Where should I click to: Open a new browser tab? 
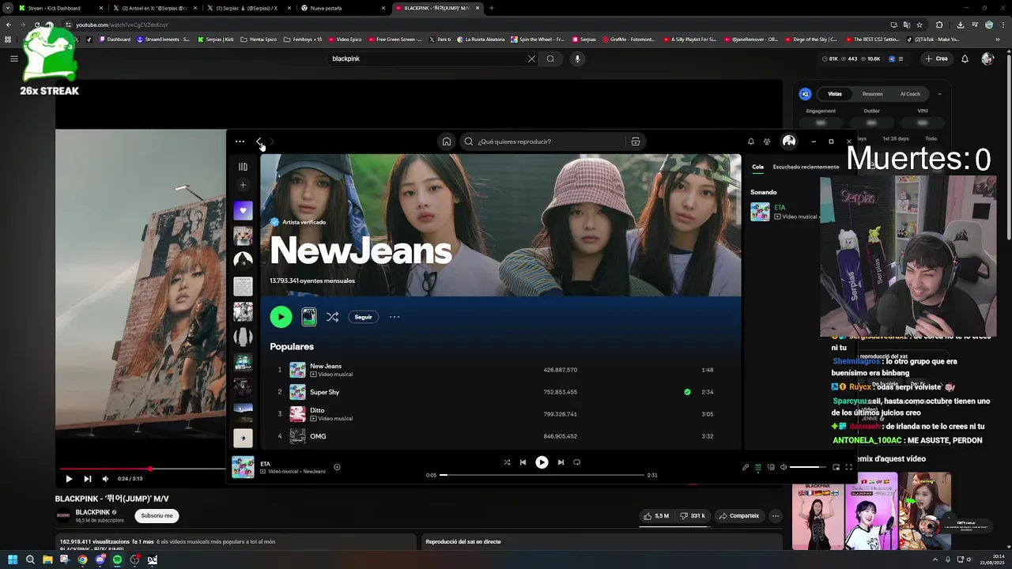click(x=492, y=8)
